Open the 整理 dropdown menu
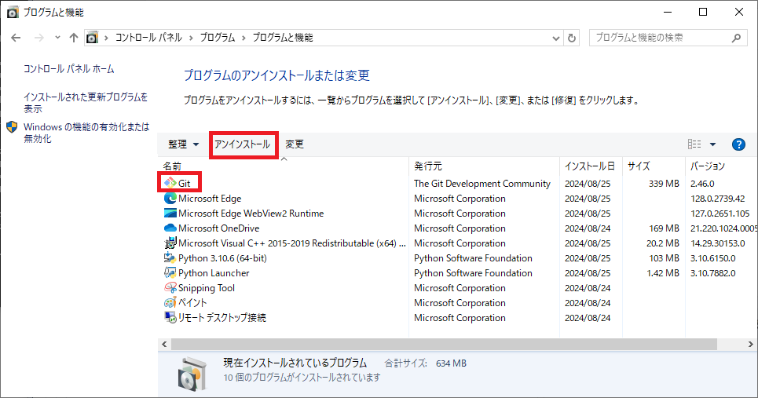Image resolution: width=758 pixels, height=398 pixels. click(x=183, y=144)
